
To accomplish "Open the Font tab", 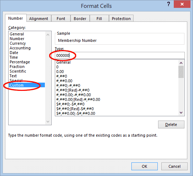I will pos(61,19).
